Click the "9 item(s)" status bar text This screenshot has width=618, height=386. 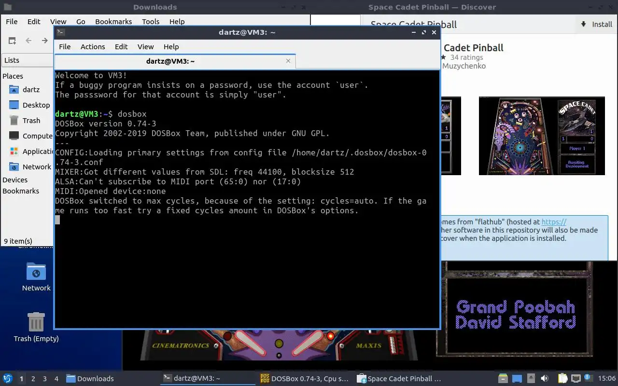[x=18, y=241]
